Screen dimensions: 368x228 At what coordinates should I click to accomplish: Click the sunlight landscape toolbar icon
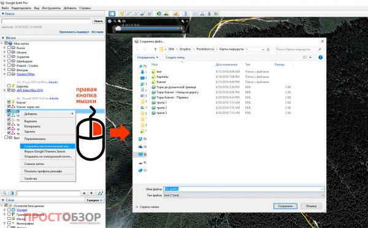tap(166, 14)
